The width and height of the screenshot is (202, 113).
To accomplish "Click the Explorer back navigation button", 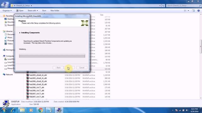I will (2, 6).
